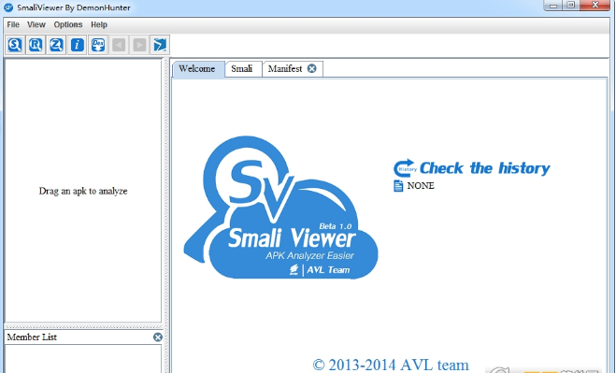This screenshot has width=616, height=373.
Task: Click the blue terminal prompt toolbar icon
Action: click(x=160, y=45)
